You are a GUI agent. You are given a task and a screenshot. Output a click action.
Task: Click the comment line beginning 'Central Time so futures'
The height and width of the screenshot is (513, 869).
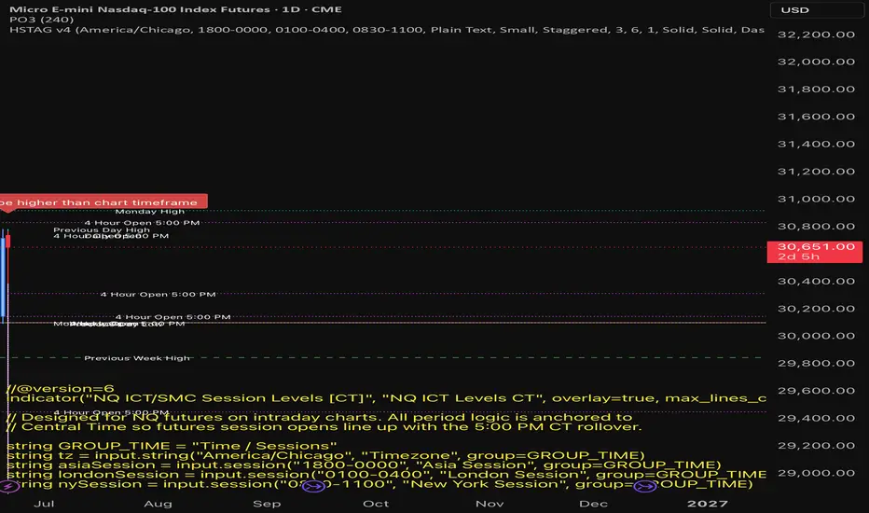pyautogui.click(x=324, y=426)
